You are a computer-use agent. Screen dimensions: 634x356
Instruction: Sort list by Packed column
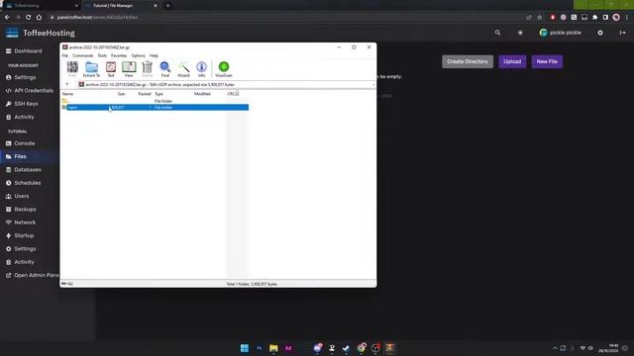(145, 94)
